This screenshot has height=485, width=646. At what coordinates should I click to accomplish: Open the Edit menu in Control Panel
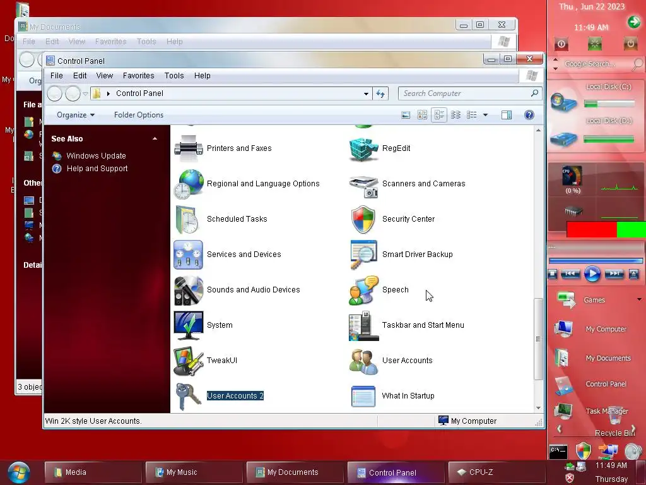pyautogui.click(x=79, y=76)
